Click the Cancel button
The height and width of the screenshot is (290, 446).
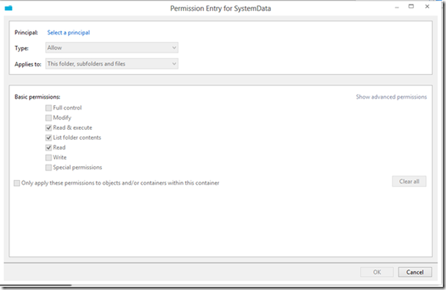click(415, 272)
